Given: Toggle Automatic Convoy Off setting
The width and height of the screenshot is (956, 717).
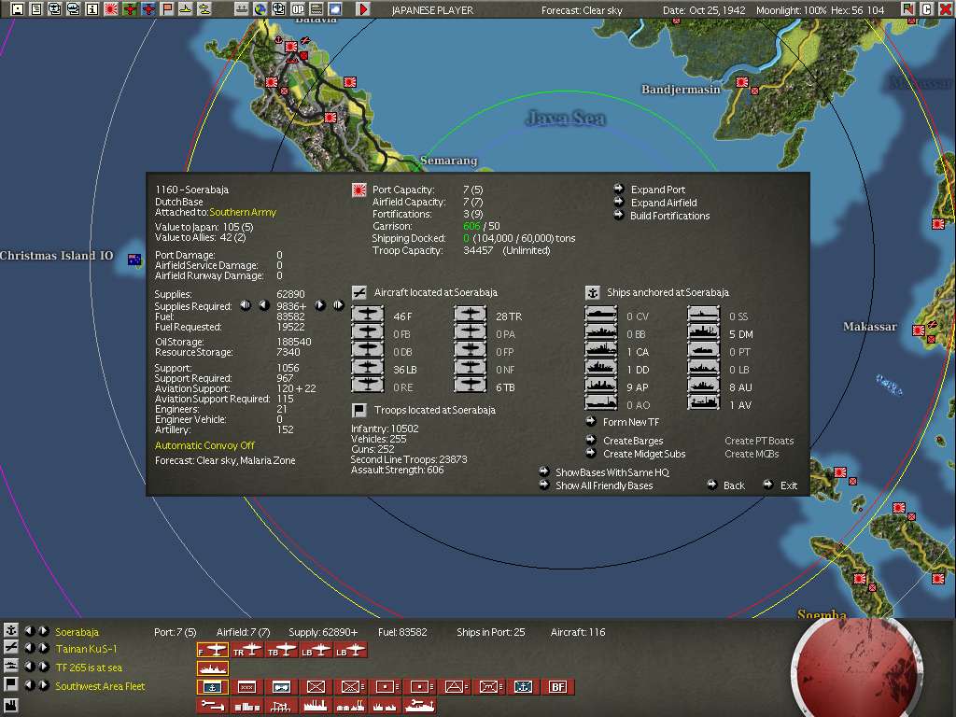Looking at the screenshot, I should click(x=204, y=445).
